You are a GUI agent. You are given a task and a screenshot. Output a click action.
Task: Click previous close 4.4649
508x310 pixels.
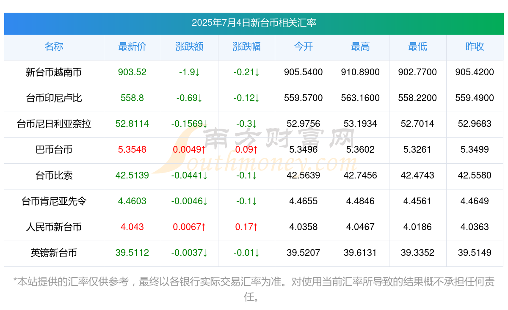click(475, 201)
